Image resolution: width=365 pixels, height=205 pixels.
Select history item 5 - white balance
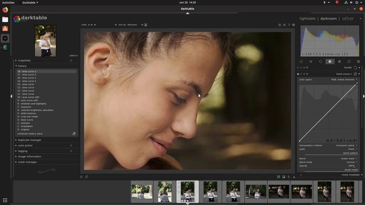(46, 113)
